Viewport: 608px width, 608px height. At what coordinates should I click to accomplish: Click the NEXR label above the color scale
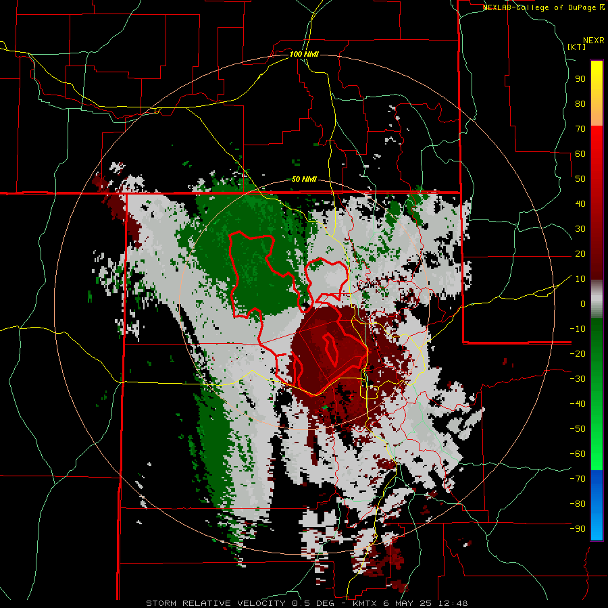594,41
